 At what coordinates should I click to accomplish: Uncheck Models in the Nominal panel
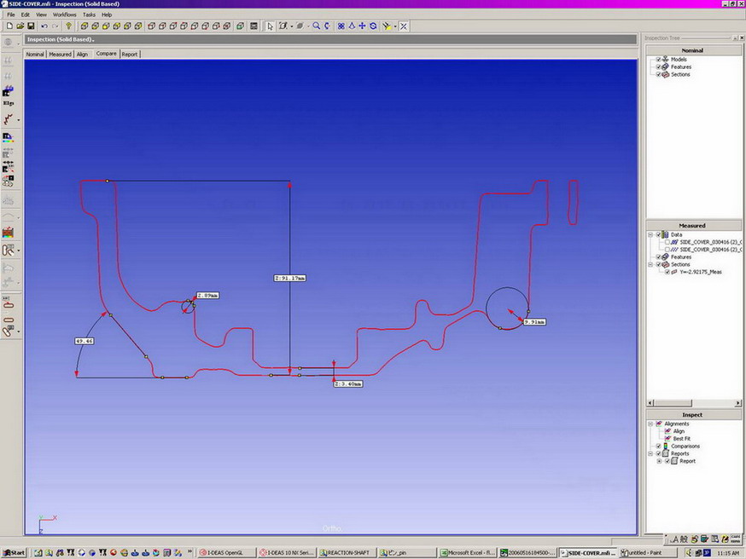[x=658, y=60]
